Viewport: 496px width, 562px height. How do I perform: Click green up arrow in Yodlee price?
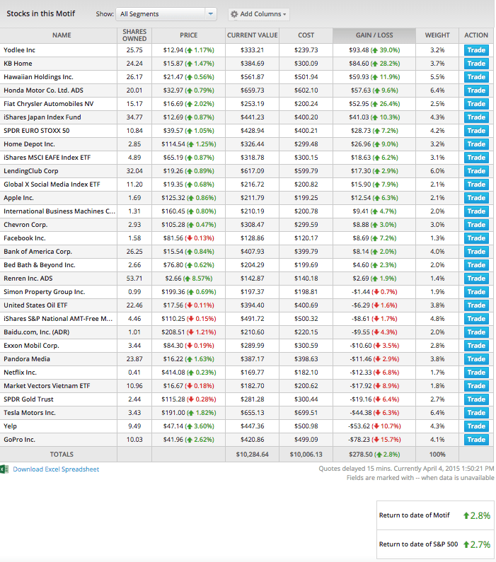coord(190,50)
